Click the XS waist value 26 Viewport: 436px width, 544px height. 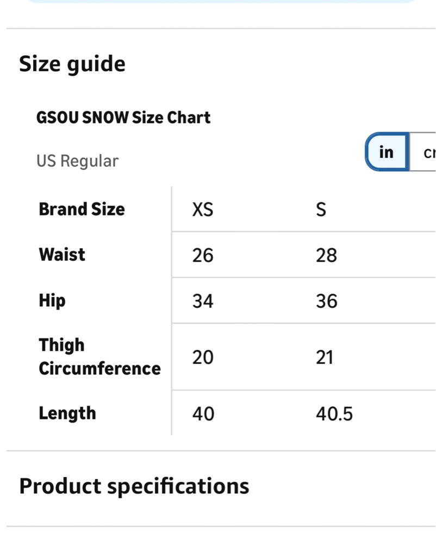coord(203,255)
